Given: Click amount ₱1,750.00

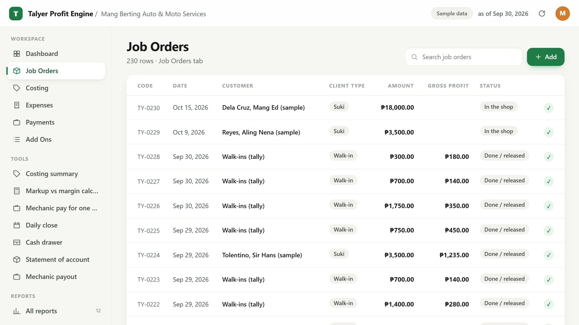Looking at the screenshot, I should [399, 206].
